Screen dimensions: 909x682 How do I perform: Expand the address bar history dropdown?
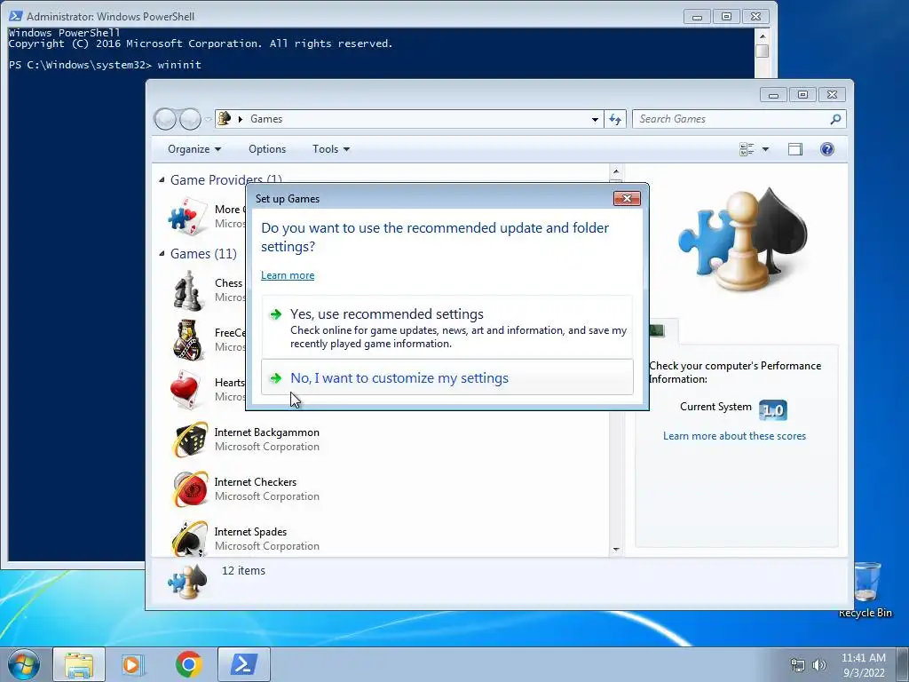click(x=595, y=119)
